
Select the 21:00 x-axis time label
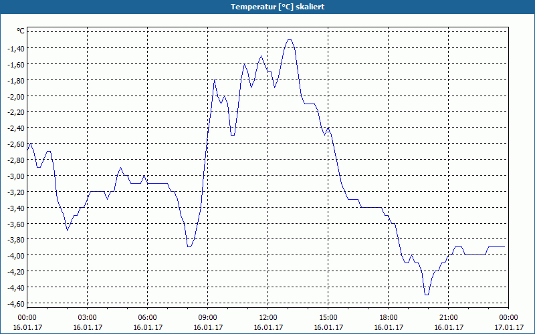pyautogui.click(x=448, y=318)
